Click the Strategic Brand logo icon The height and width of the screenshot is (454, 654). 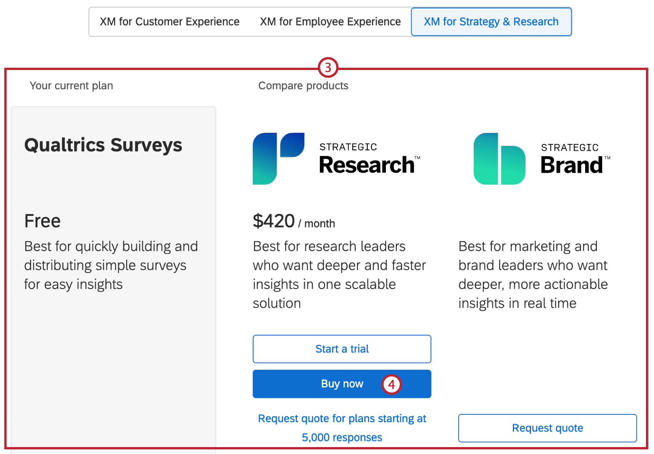[499, 159]
